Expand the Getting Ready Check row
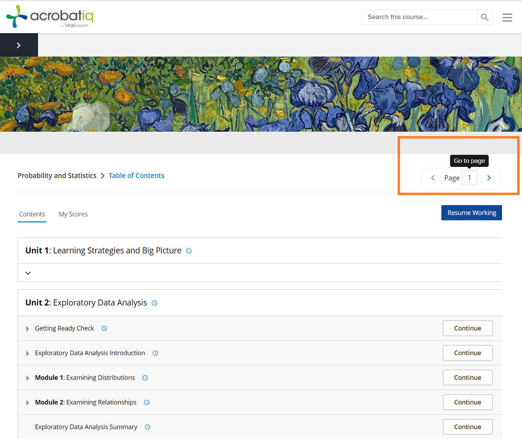Screen dimensions: 522x439 pos(28,328)
